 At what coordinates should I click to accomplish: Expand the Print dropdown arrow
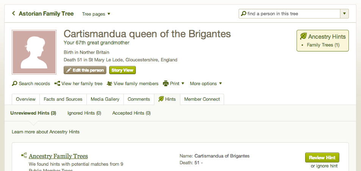pos(183,84)
